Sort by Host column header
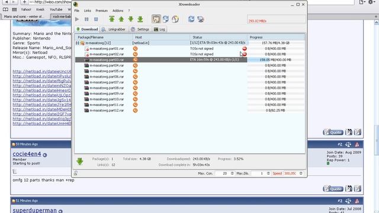Screen dimensions: 379x213 tap(161, 37)
